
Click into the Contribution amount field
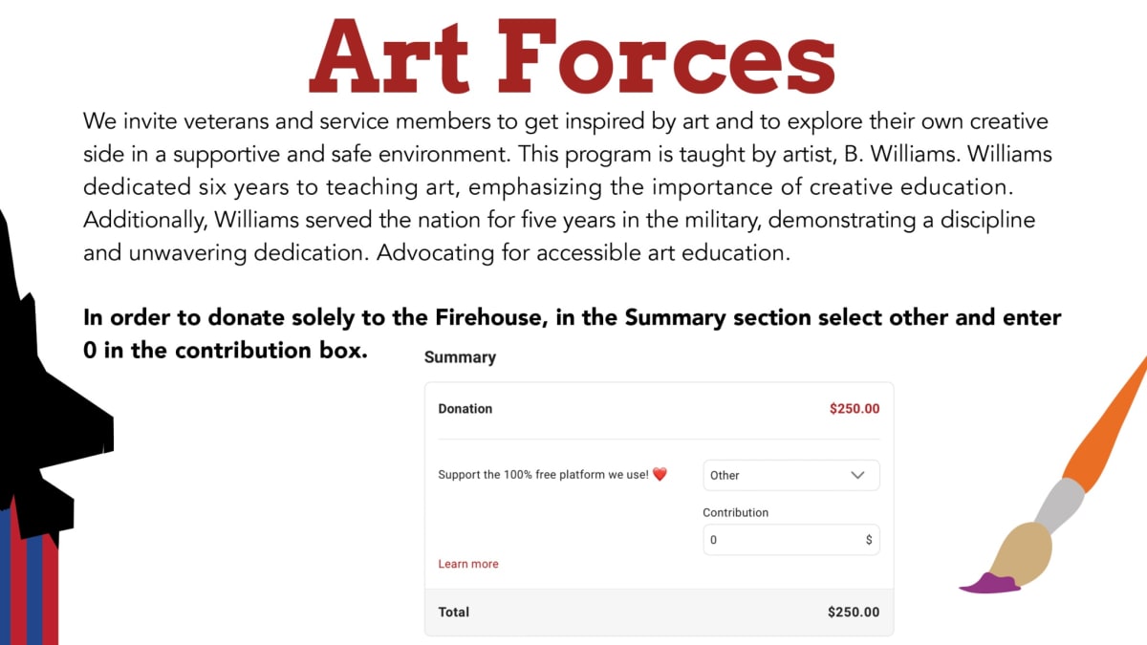coord(779,540)
